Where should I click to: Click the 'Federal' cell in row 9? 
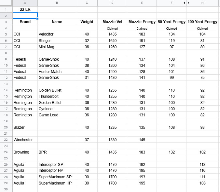[x=25, y=59]
